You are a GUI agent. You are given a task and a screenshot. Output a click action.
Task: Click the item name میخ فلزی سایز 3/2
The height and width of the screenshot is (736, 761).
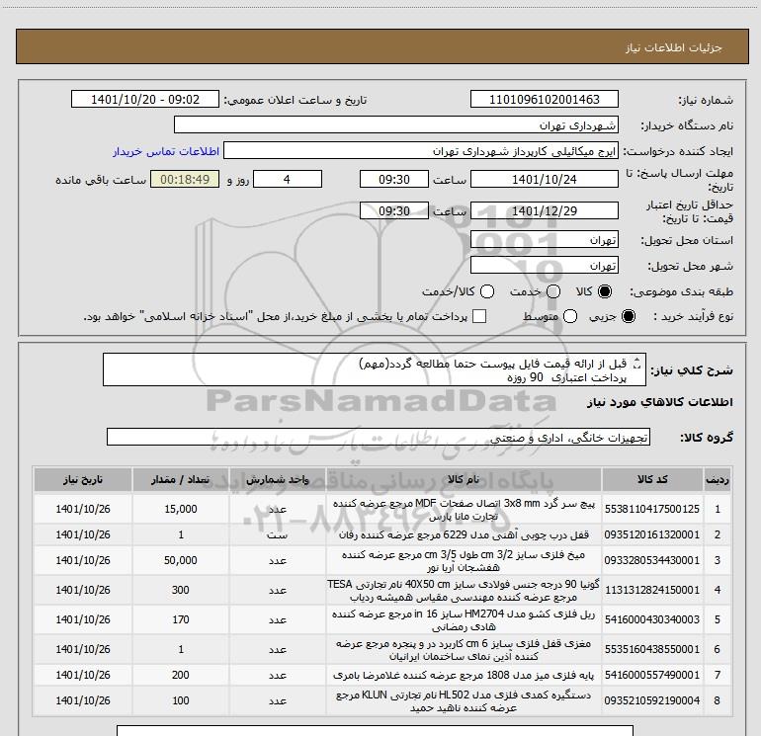click(x=464, y=561)
